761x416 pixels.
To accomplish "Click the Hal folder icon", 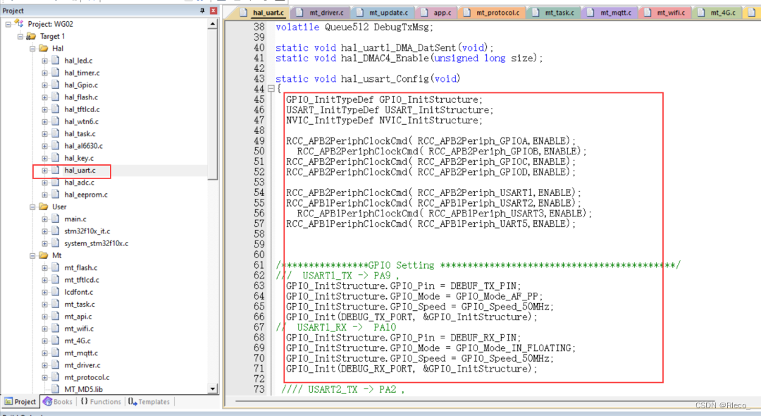I will pos(43,49).
